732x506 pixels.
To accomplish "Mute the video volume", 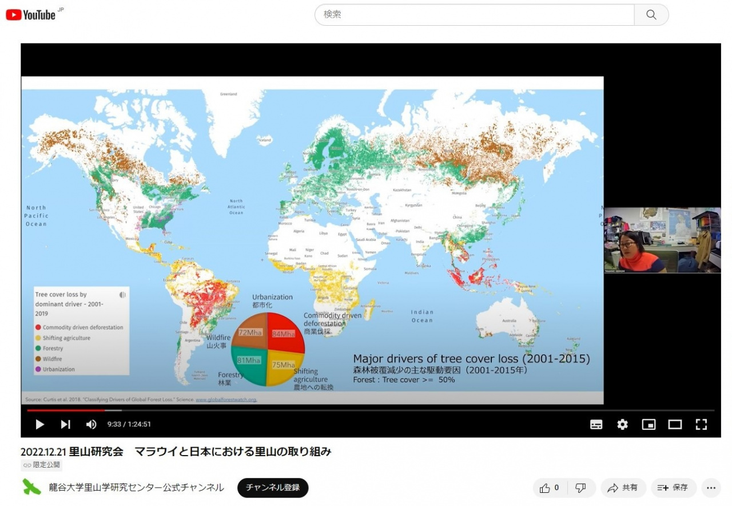I will [91, 424].
